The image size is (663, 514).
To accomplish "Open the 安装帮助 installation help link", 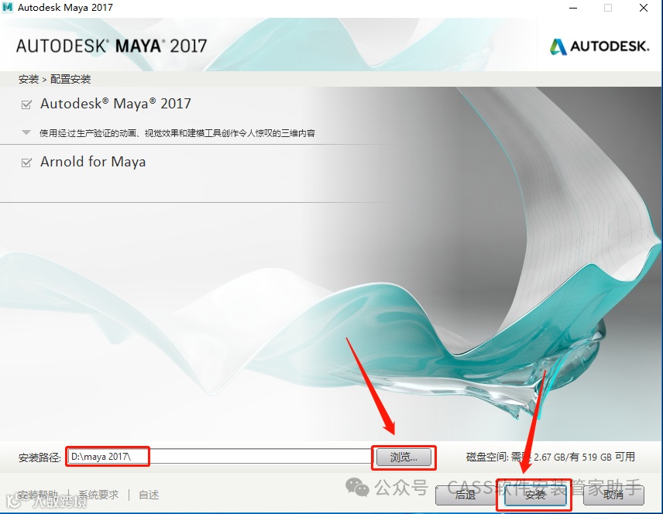I will click(x=38, y=495).
